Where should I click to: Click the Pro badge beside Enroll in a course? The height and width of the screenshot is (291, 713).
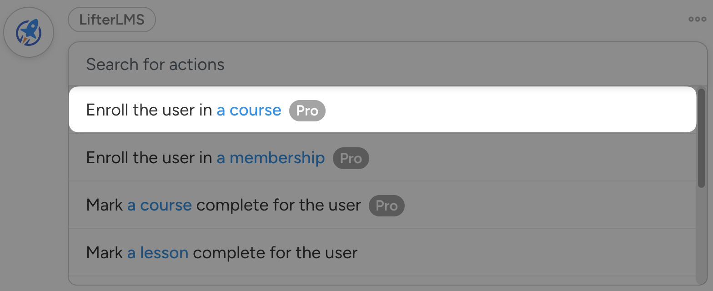[x=307, y=110]
